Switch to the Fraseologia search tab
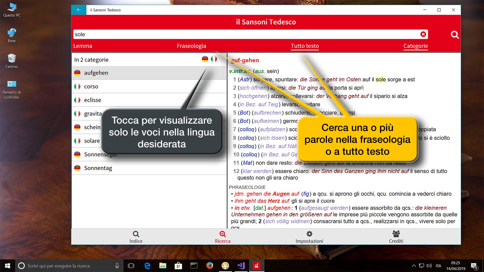 click(x=191, y=46)
